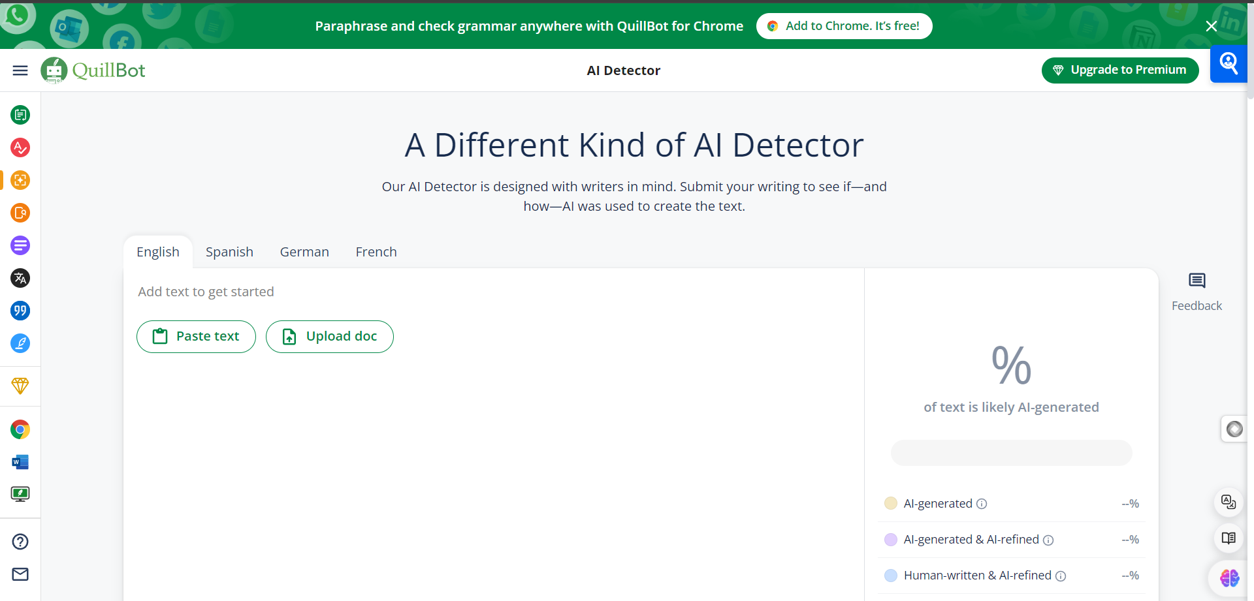The width and height of the screenshot is (1254, 601).
Task: Click the text area placeholder to add text
Action: pos(206,292)
